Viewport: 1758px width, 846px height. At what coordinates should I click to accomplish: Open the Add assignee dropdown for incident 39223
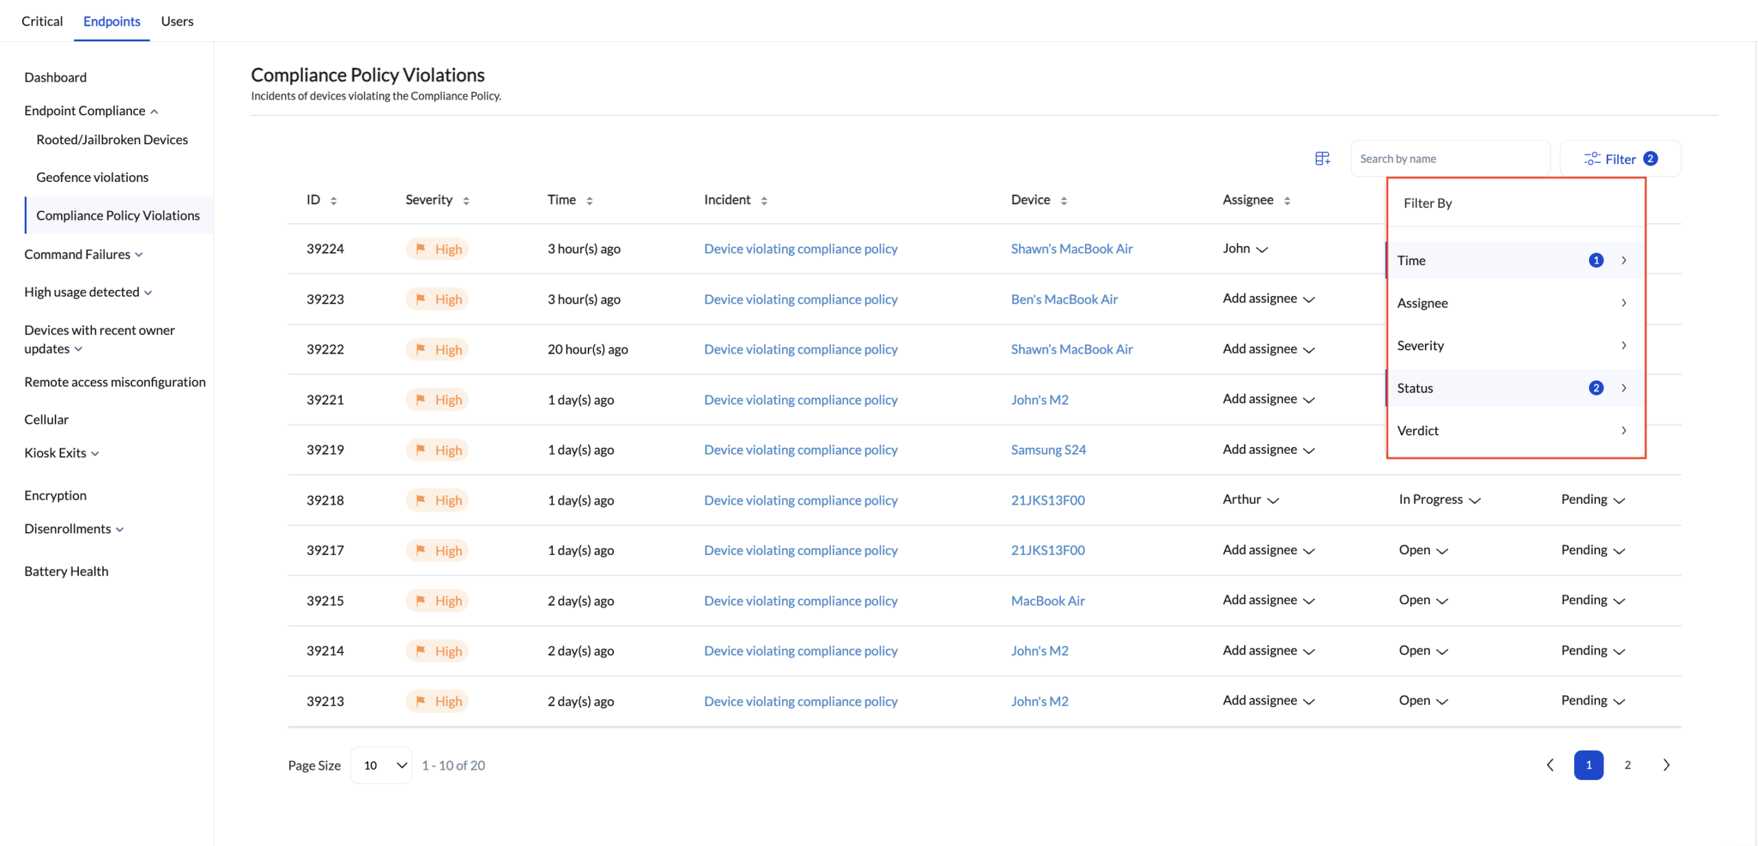coord(1268,299)
